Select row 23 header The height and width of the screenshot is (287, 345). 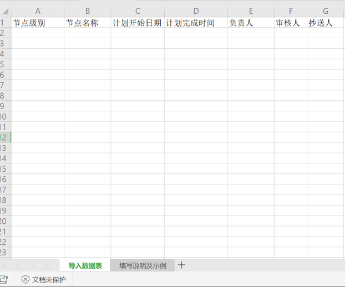[6, 252]
